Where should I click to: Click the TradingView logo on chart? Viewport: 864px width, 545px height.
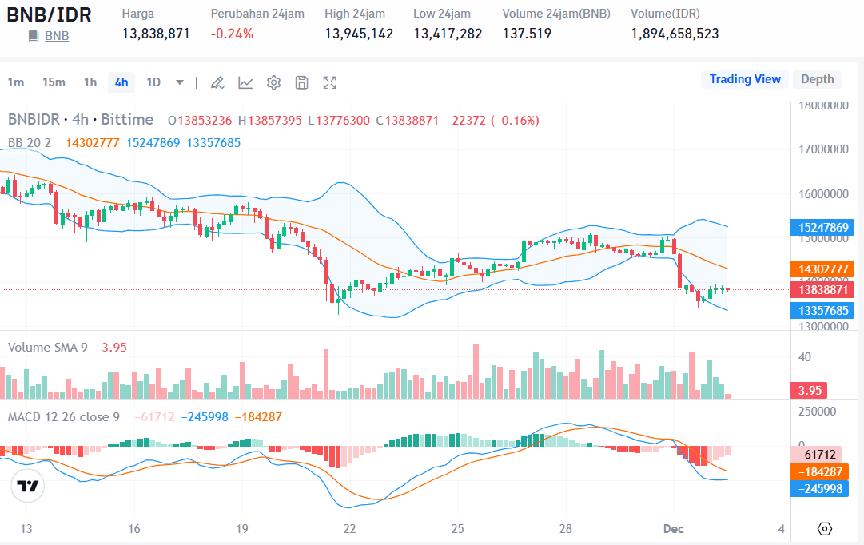click(28, 486)
